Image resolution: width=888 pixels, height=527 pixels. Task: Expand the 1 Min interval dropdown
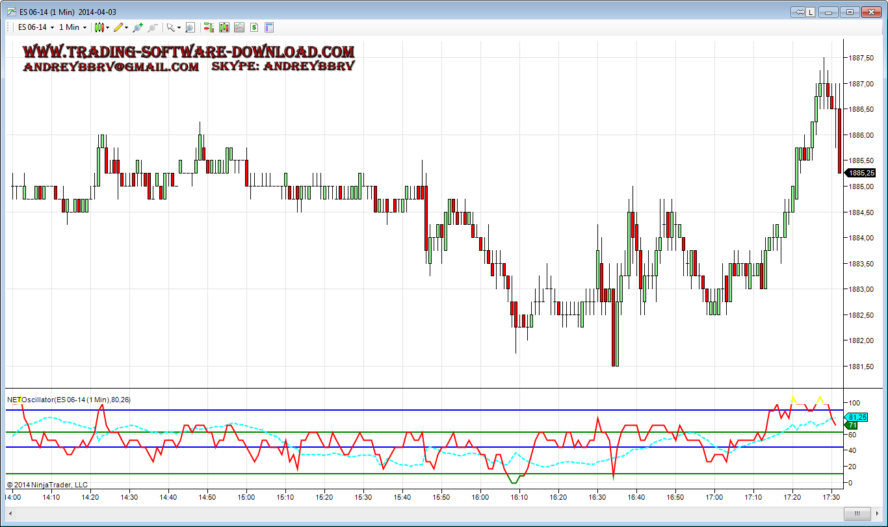coord(72,27)
